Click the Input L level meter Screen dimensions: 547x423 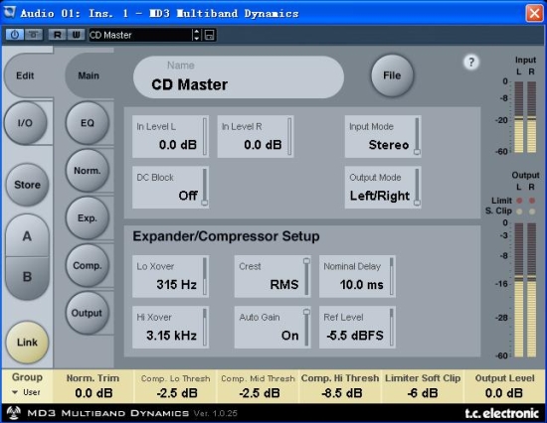click(519, 117)
